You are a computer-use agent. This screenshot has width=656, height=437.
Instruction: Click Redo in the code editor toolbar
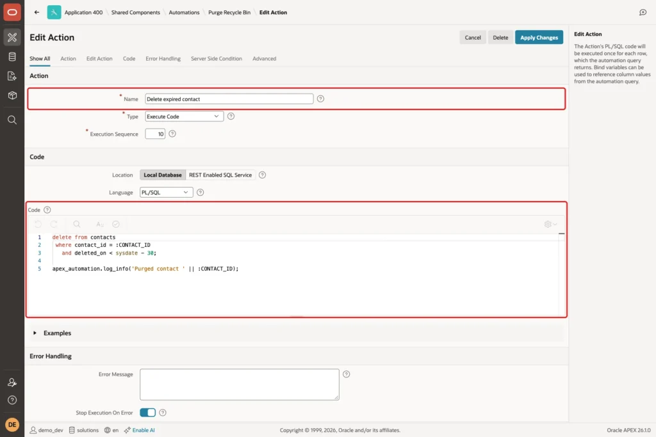pyautogui.click(x=54, y=224)
